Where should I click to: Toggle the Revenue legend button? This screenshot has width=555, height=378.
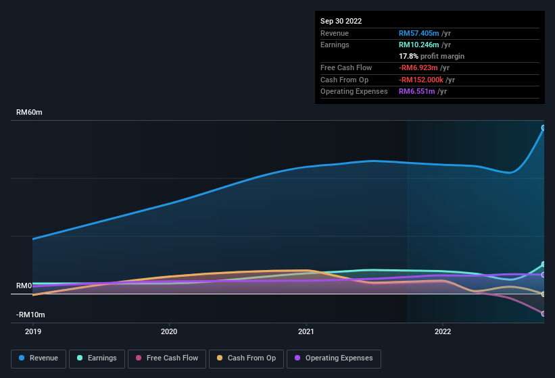click(x=39, y=359)
